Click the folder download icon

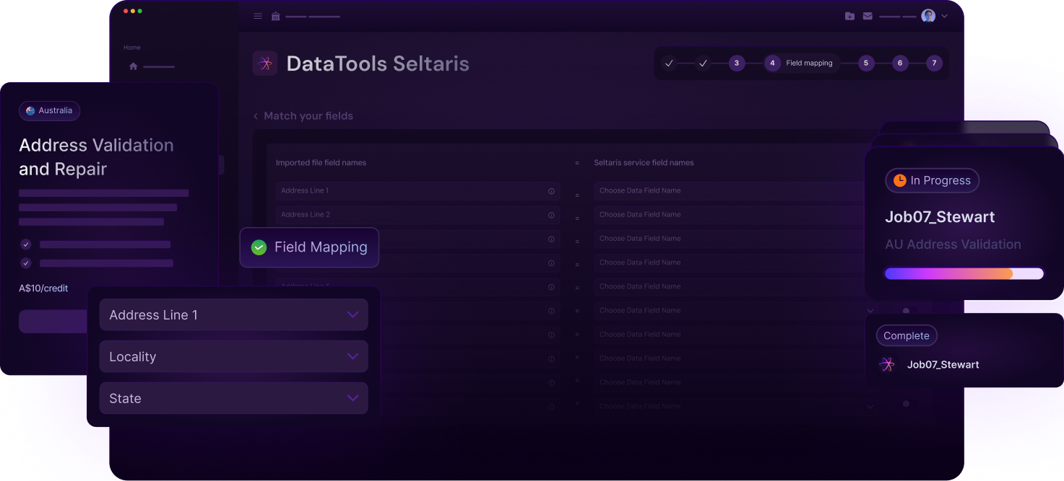tap(849, 16)
